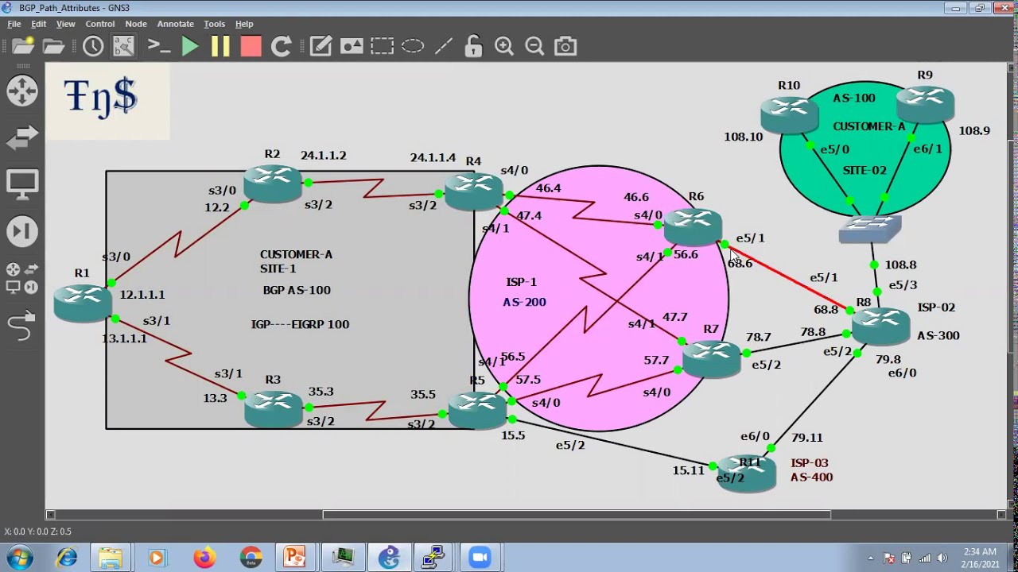The width and height of the screenshot is (1018, 572).
Task: Insert a picture into topology
Action: tap(352, 46)
